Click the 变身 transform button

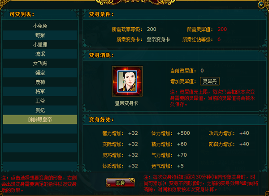click(x=120, y=183)
